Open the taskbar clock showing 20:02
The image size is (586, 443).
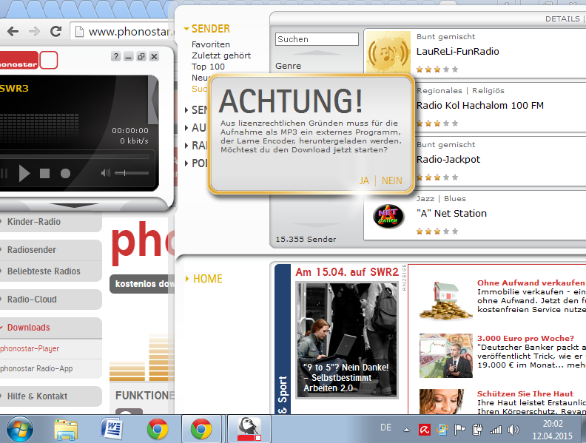(x=553, y=430)
